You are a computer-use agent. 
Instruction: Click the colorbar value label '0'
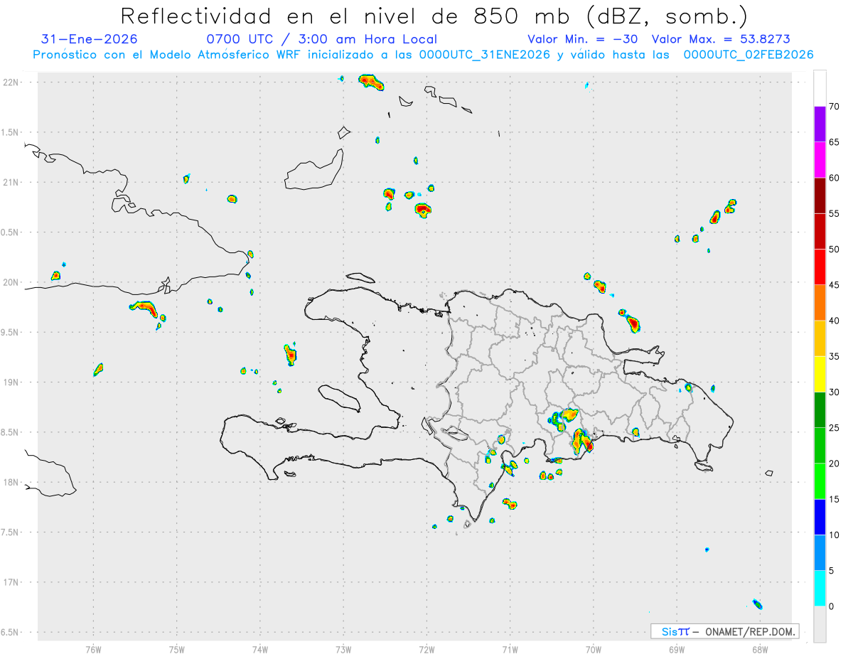(831, 606)
